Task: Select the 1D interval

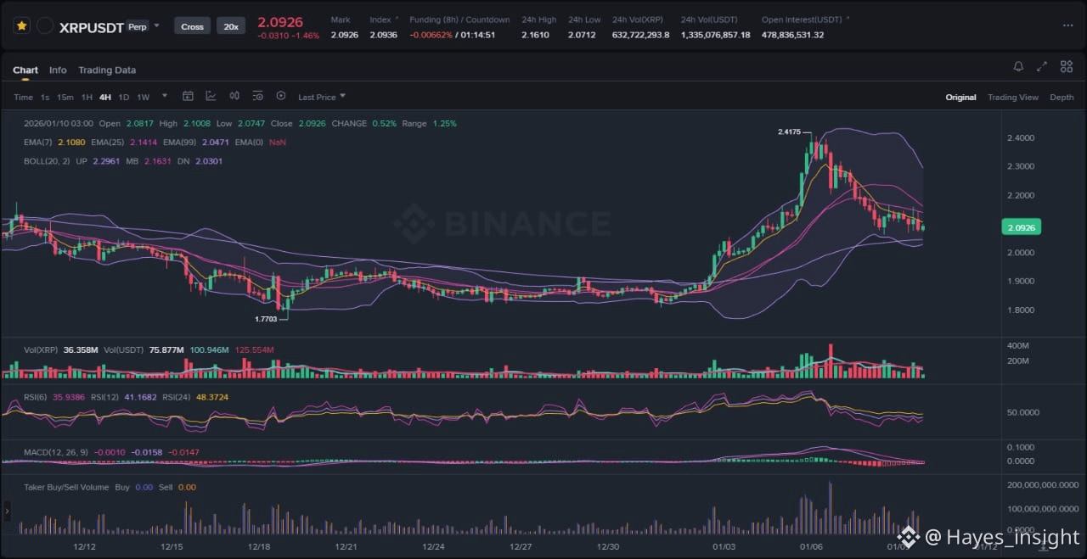Action: pyautogui.click(x=124, y=97)
